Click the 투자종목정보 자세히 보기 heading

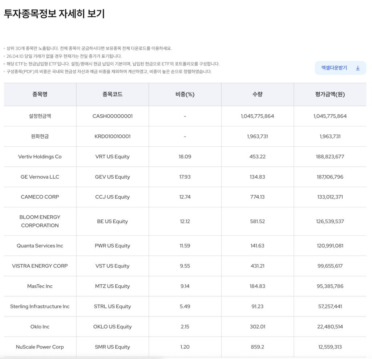54,14
